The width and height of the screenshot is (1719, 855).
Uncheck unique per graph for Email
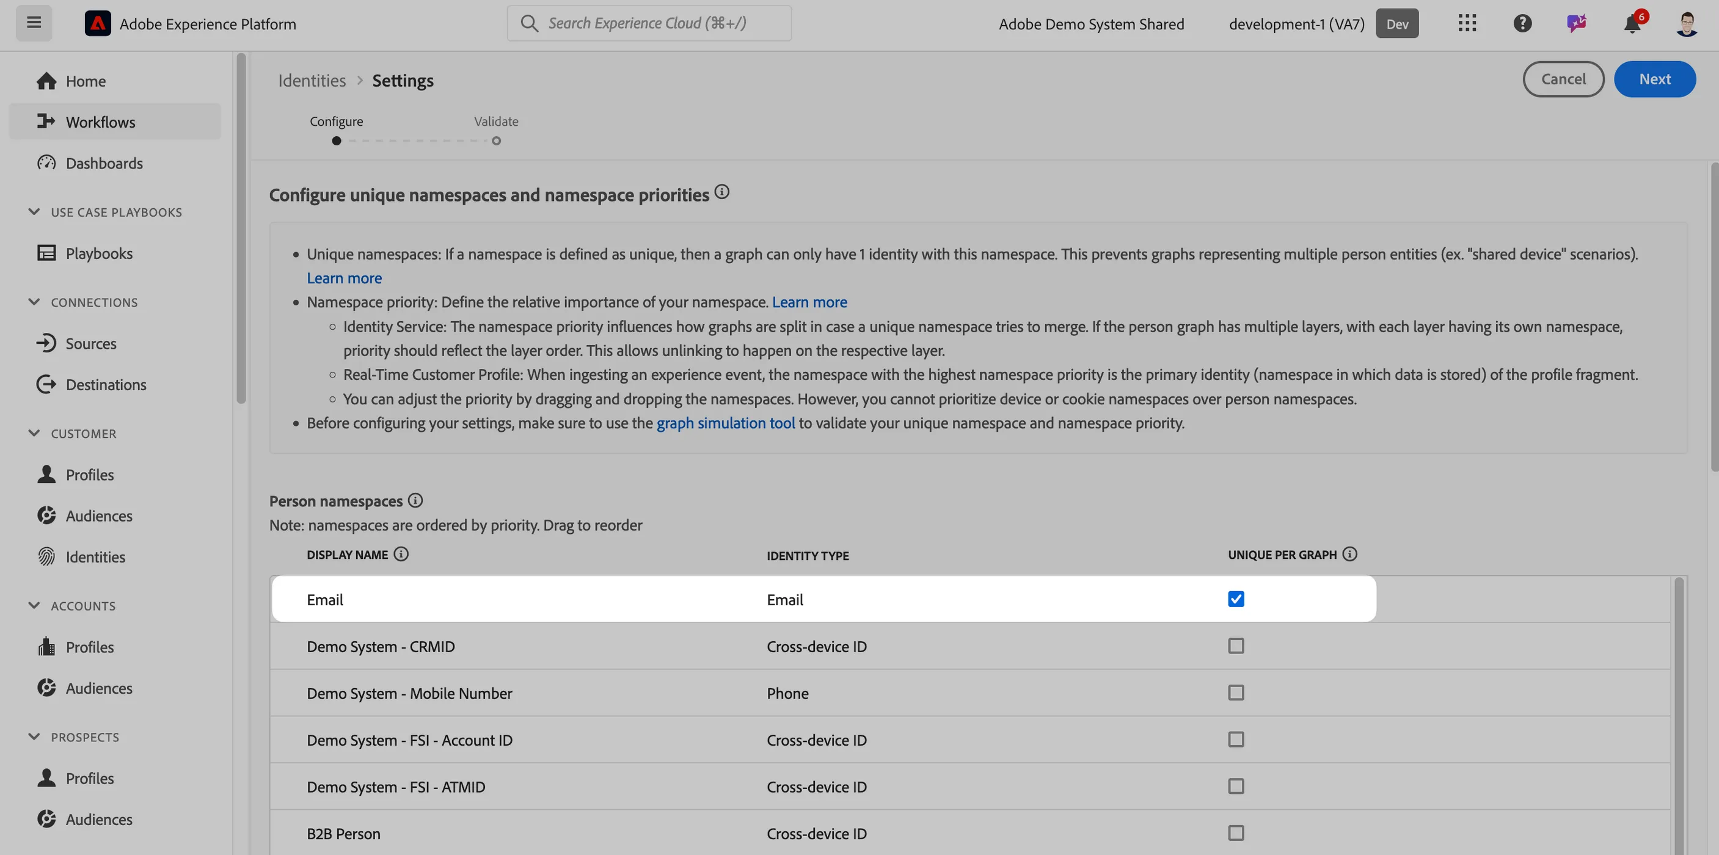point(1236,599)
